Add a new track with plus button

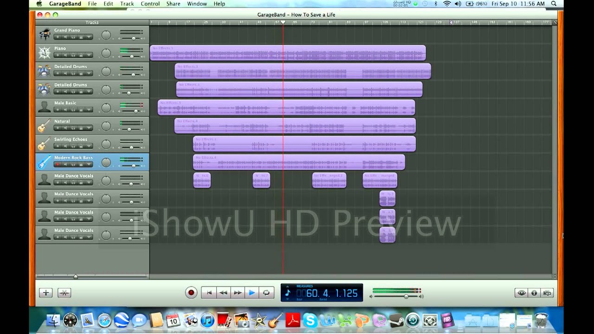pyautogui.click(x=45, y=293)
